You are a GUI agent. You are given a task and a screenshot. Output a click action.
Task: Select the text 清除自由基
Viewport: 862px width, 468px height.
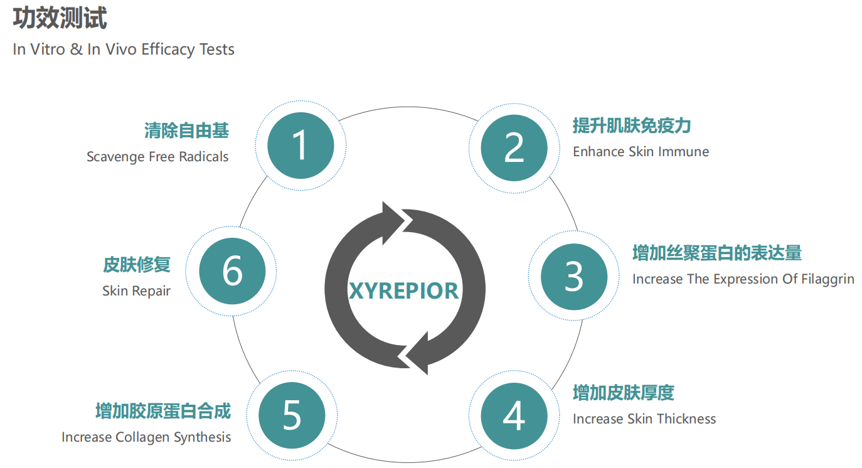[186, 130]
